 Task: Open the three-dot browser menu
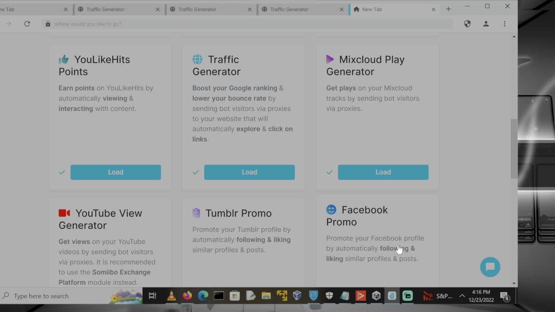(504, 24)
